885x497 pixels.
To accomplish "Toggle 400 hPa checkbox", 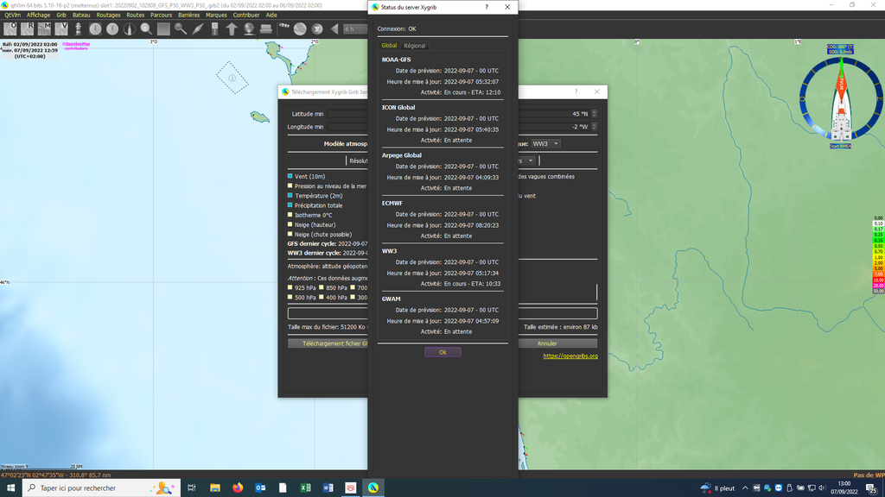I will (x=322, y=297).
